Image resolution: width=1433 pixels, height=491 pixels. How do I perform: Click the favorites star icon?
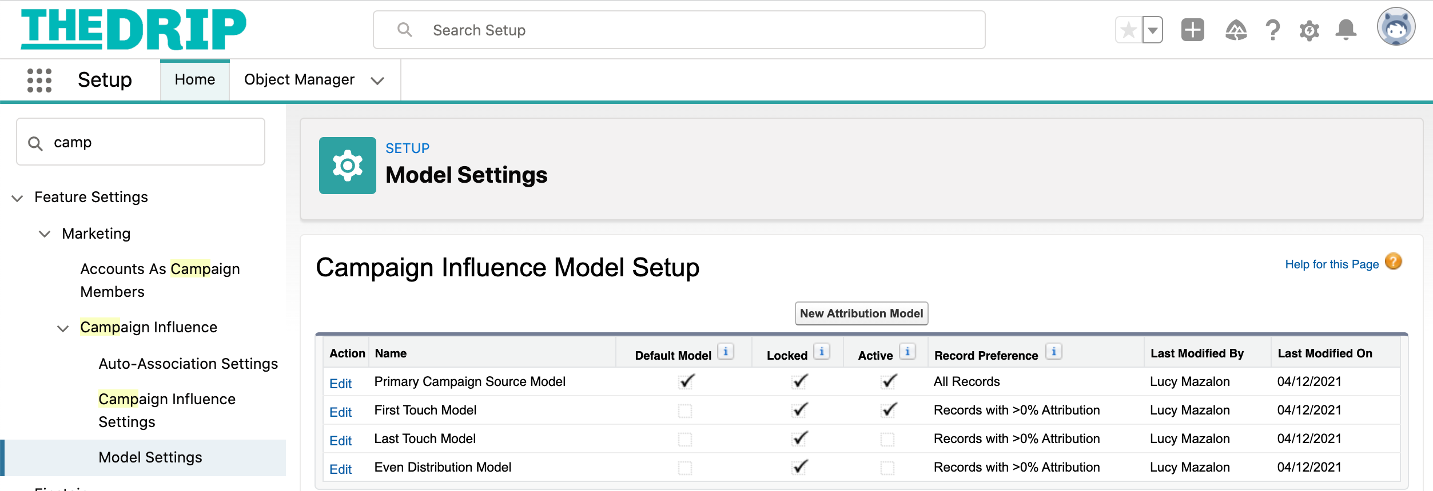pyautogui.click(x=1129, y=30)
